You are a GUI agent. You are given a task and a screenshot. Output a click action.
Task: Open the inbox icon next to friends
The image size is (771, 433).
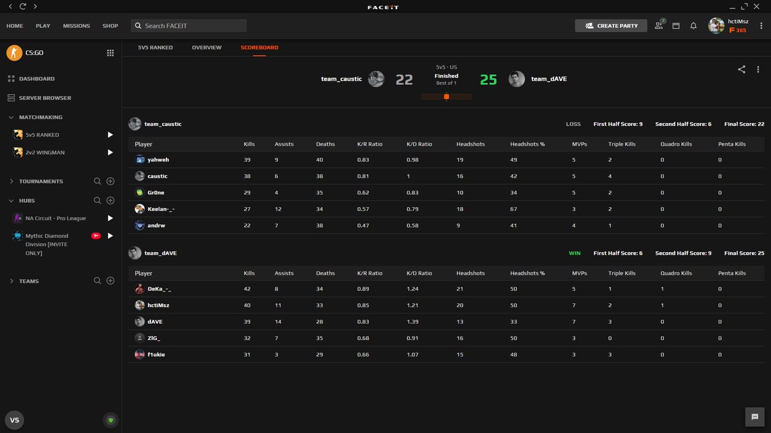676,26
